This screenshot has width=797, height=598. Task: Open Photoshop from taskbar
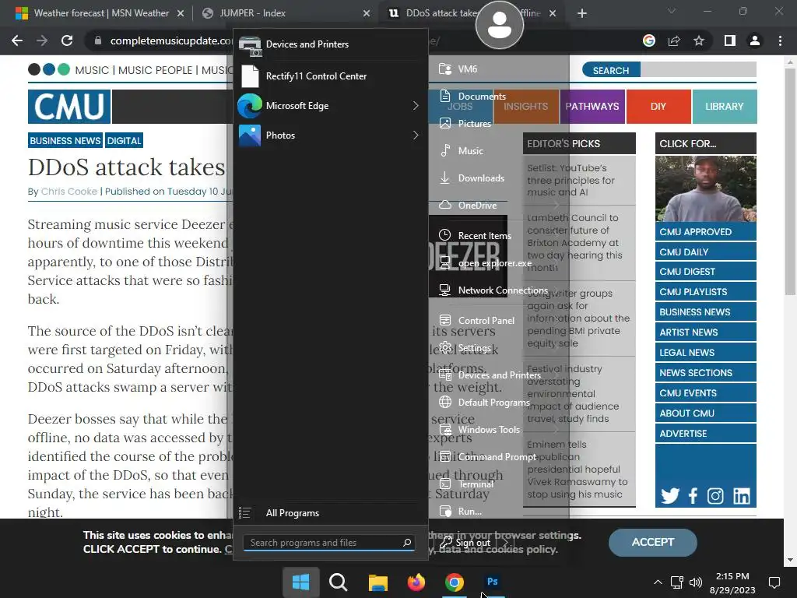pyautogui.click(x=493, y=582)
